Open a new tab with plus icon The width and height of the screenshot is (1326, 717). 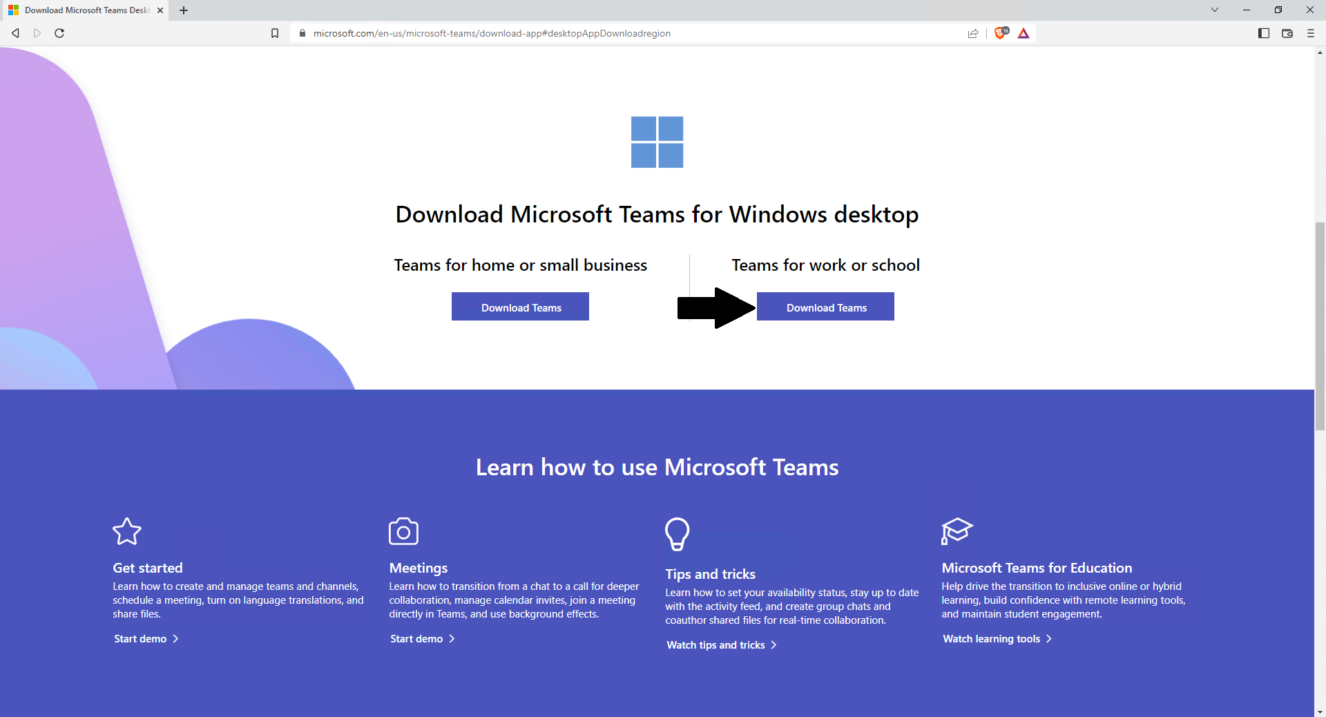(x=184, y=10)
